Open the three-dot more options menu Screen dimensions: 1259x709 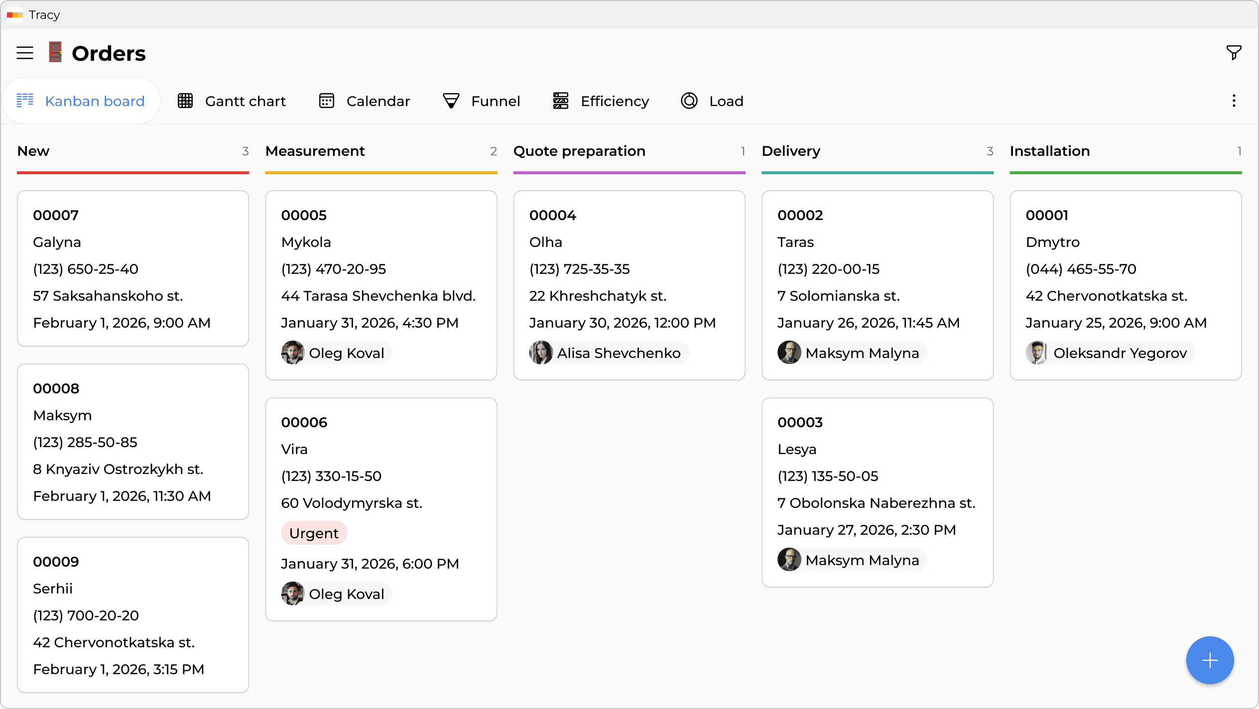(x=1234, y=101)
